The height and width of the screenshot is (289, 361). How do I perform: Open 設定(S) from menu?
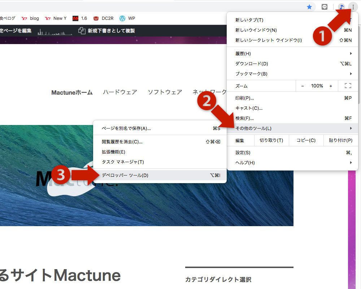[x=292, y=152]
